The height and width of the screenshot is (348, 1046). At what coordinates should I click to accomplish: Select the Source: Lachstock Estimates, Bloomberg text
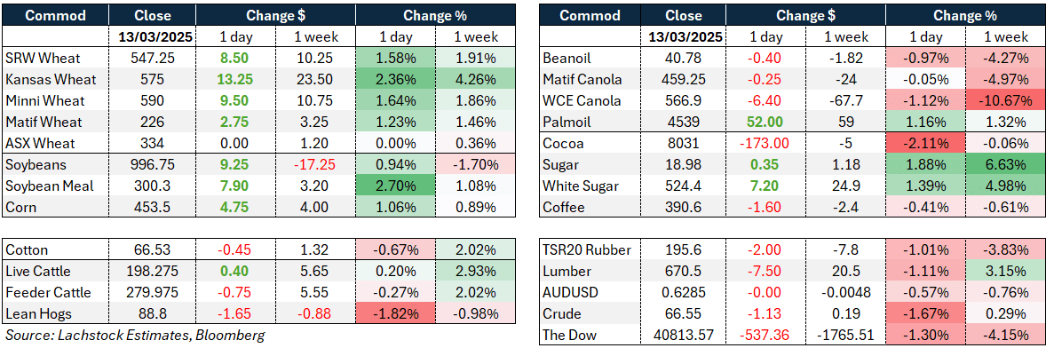(x=134, y=336)
